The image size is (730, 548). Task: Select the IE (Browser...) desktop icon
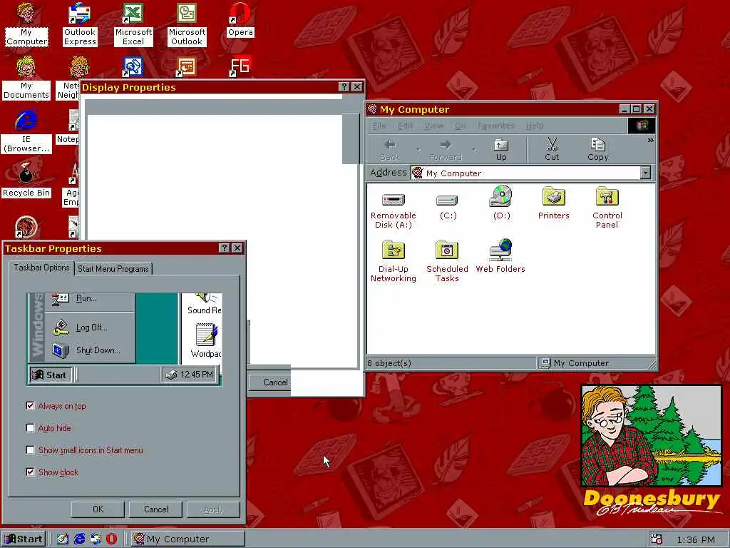(x=26, y=131)
